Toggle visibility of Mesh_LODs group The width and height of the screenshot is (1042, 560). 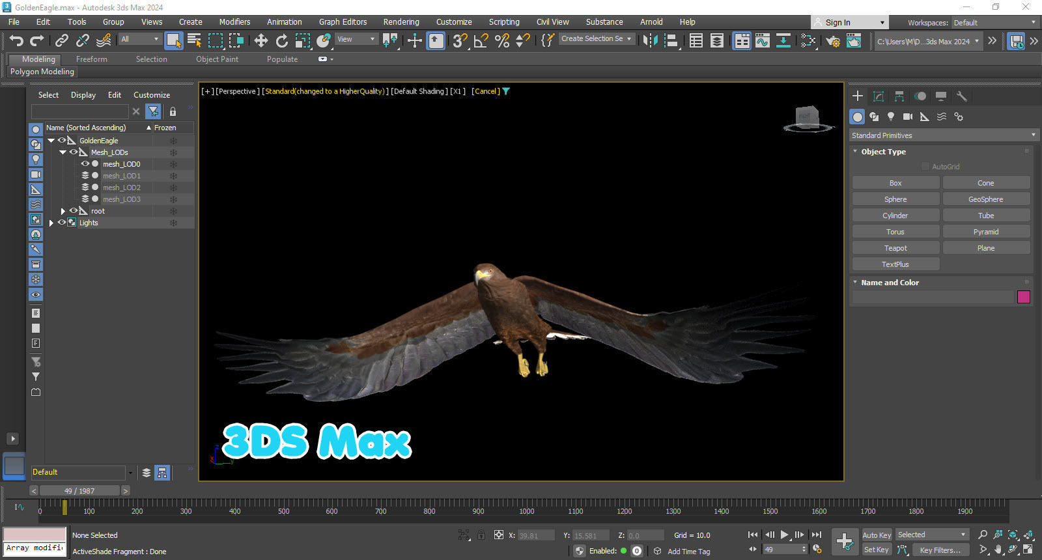click(74, 152)
